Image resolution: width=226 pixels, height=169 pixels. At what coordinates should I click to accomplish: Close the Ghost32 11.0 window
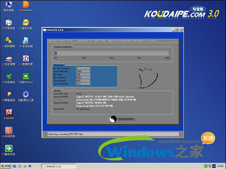click(x=181, y=30)
